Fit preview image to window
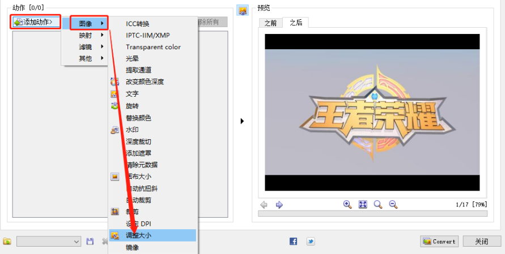The width and height of the screenshot is (505, 254). pos(363,204)
